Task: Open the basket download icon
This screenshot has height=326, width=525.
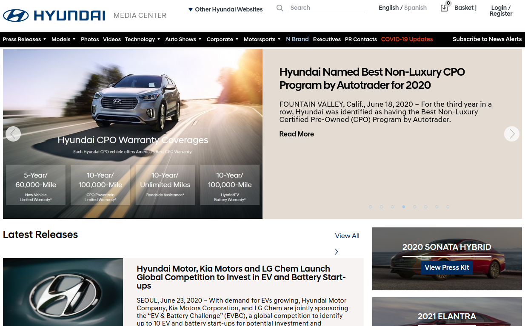Action: [444, 8]
